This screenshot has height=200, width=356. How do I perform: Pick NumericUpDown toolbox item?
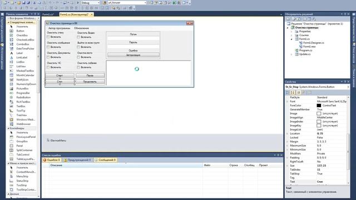pyautogui.click(x=26, y=84)
